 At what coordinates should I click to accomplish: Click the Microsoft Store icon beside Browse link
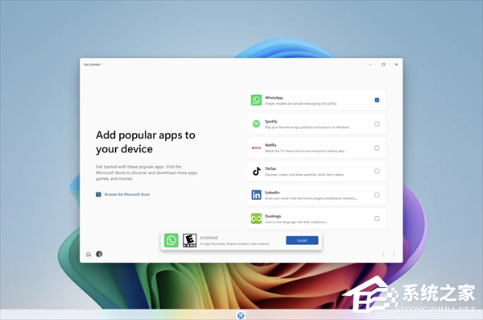(x=98, y=194)
